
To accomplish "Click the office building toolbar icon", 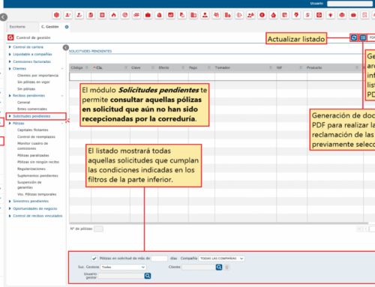I will [x=193, y=15].
